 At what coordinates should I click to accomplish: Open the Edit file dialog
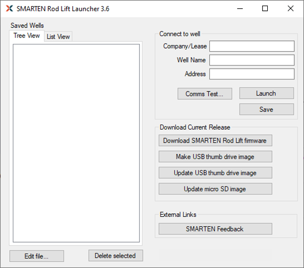(x=37, y=256)
